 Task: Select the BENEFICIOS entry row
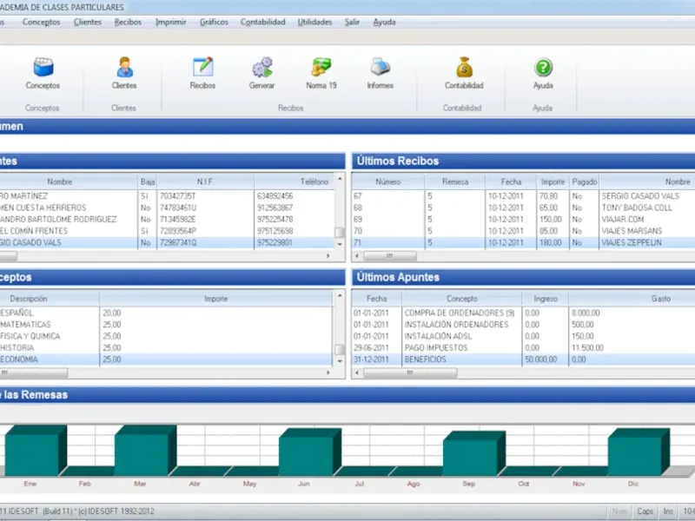click(524, 359)
